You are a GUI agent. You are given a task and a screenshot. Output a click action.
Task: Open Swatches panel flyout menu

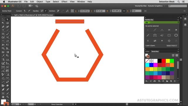click(x=178, y=51)
